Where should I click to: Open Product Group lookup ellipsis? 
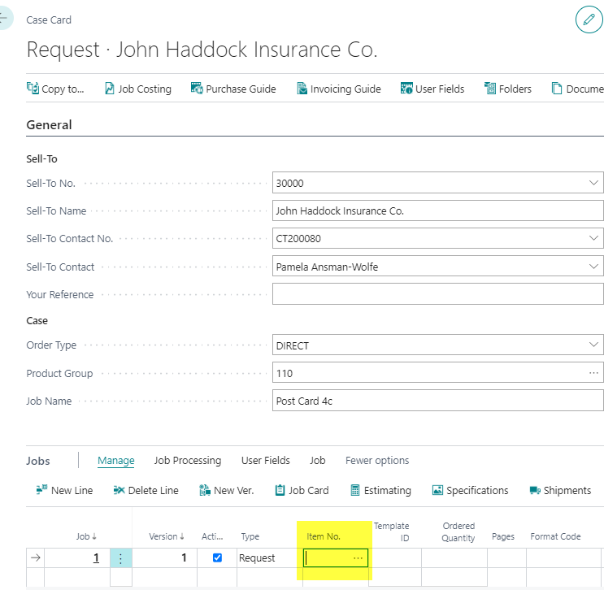593,373
